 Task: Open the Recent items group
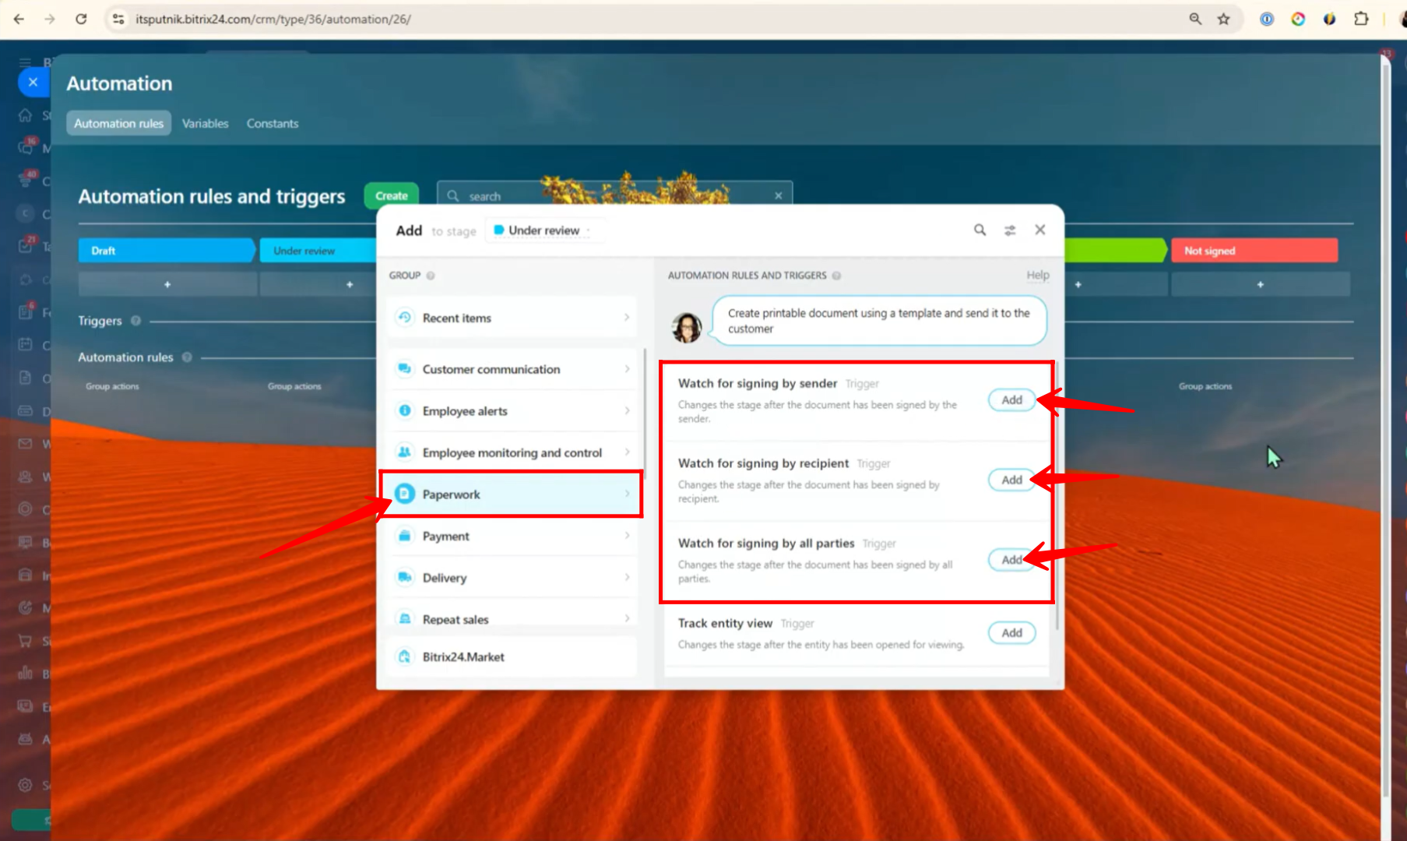pos(513,318)
